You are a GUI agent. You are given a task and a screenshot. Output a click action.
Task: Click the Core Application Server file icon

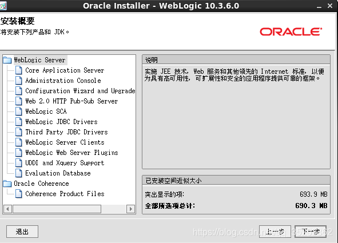19,70
